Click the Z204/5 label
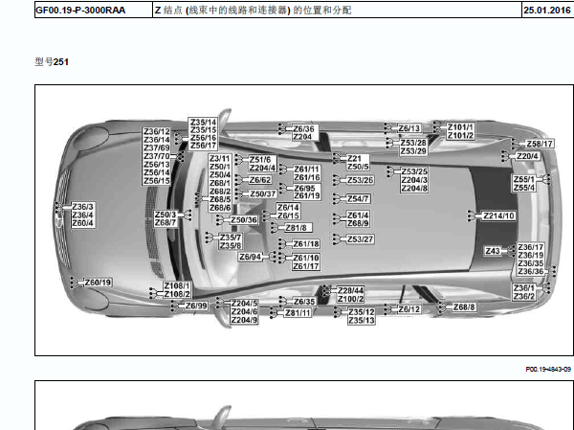This screenshot has width=574, height=430. tap(244, 304)
